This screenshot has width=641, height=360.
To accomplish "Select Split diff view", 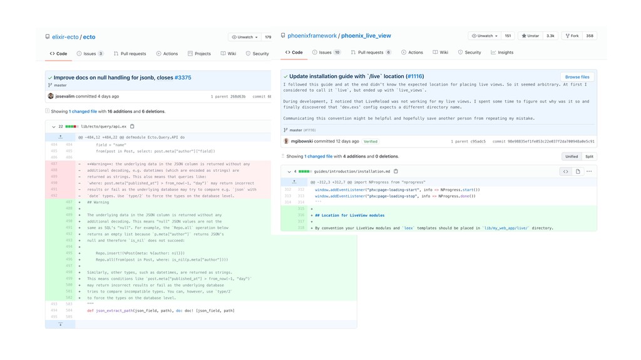I will coord(589,157).
